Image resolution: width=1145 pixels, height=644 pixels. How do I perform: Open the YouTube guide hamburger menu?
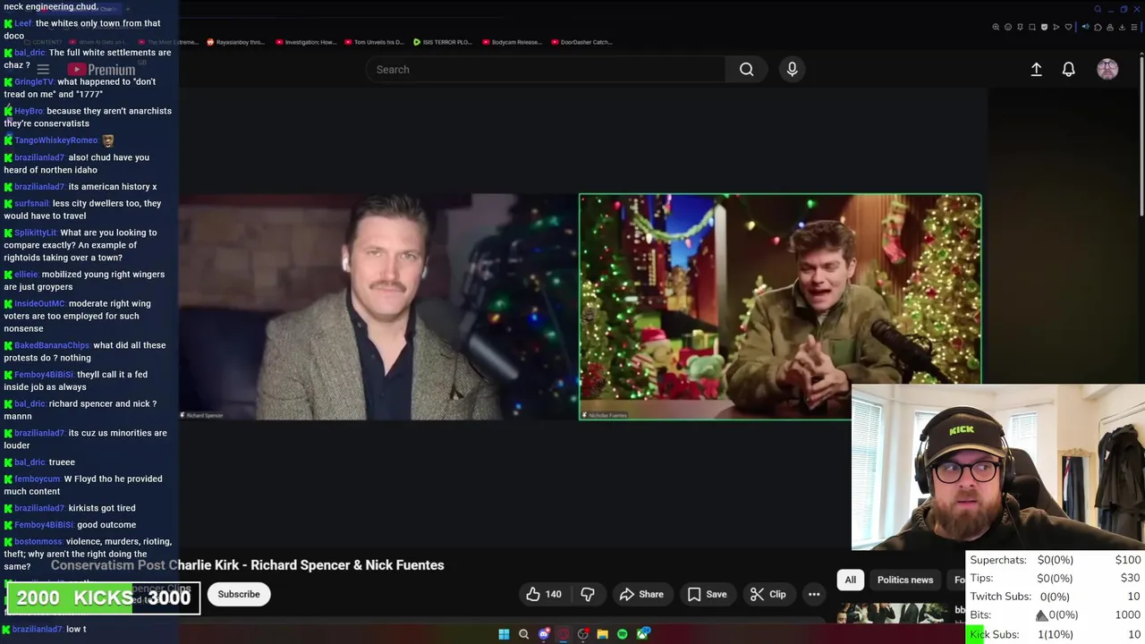[42, 69]
